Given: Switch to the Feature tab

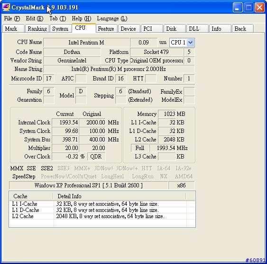Looking at the screenshot, I should click(x=106, y=28).
